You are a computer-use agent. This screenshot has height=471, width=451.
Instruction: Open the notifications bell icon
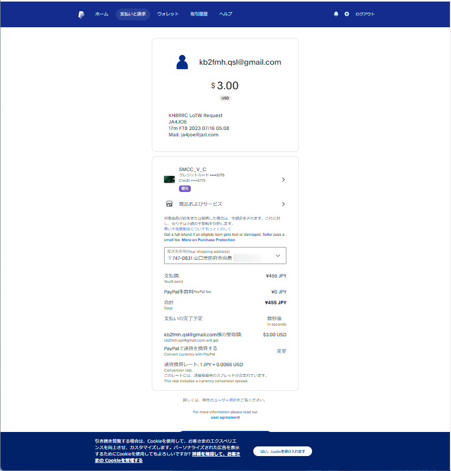[x=336, y=14]
